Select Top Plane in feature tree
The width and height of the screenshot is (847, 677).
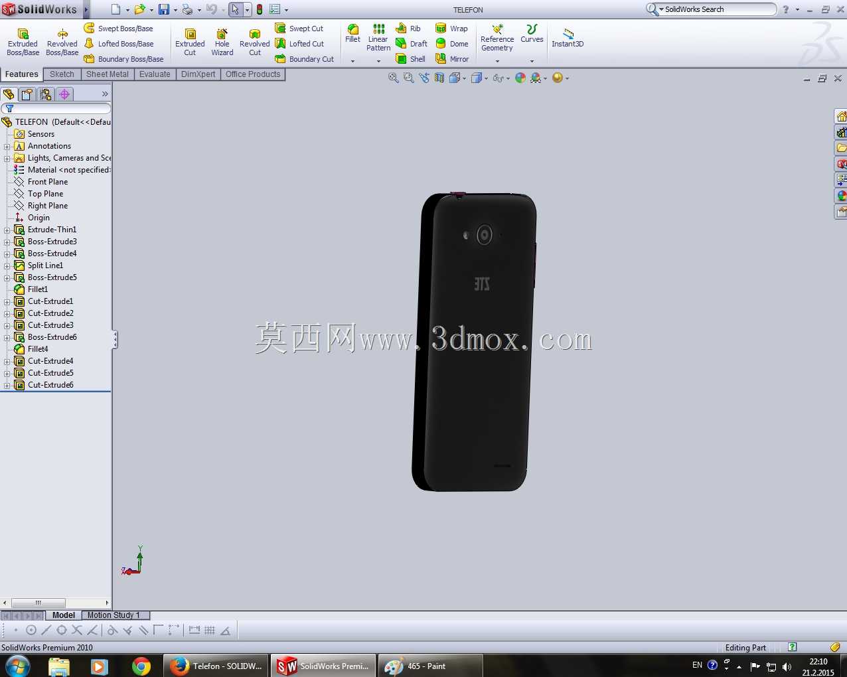click(x=45, y=194)
